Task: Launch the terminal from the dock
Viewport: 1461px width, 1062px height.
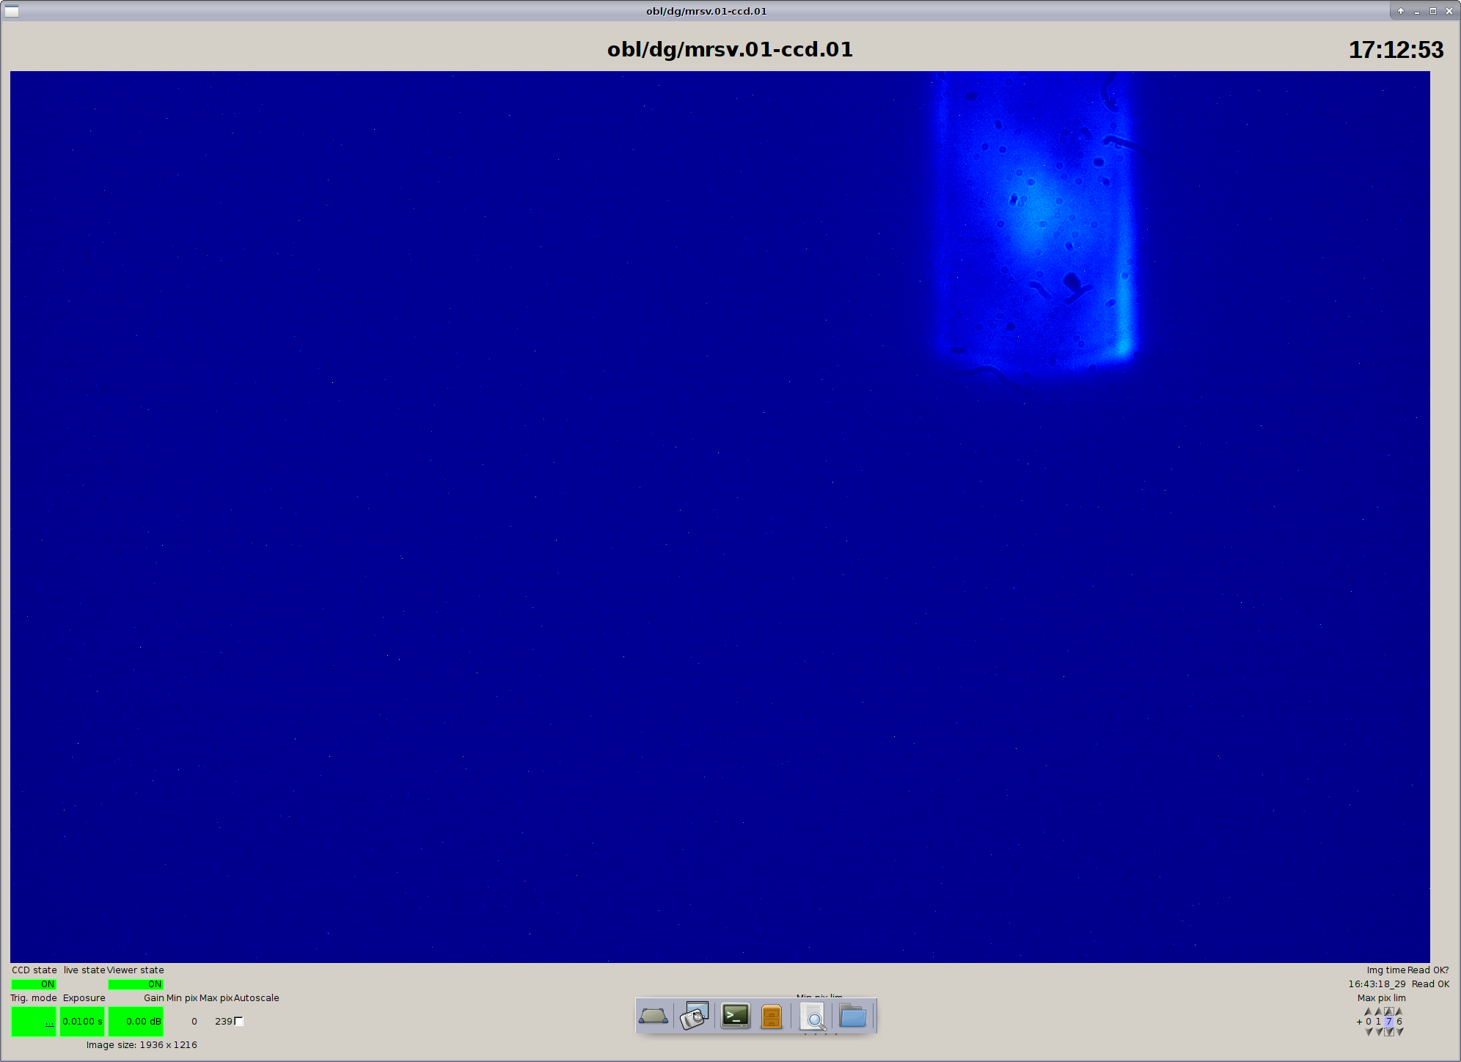Action: tap(735, 1016)
